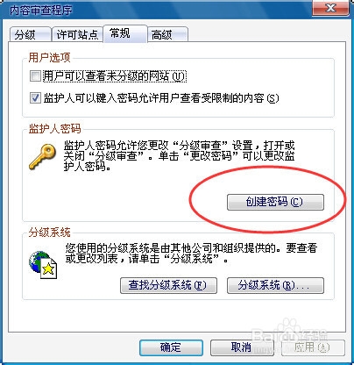This screenshot has width=354, height=365.
Task: Click the 分级系统(R)... button
Action: [275, 285]
